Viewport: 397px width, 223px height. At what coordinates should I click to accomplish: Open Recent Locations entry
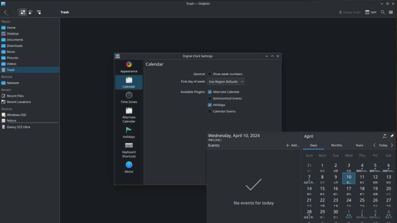30,102
